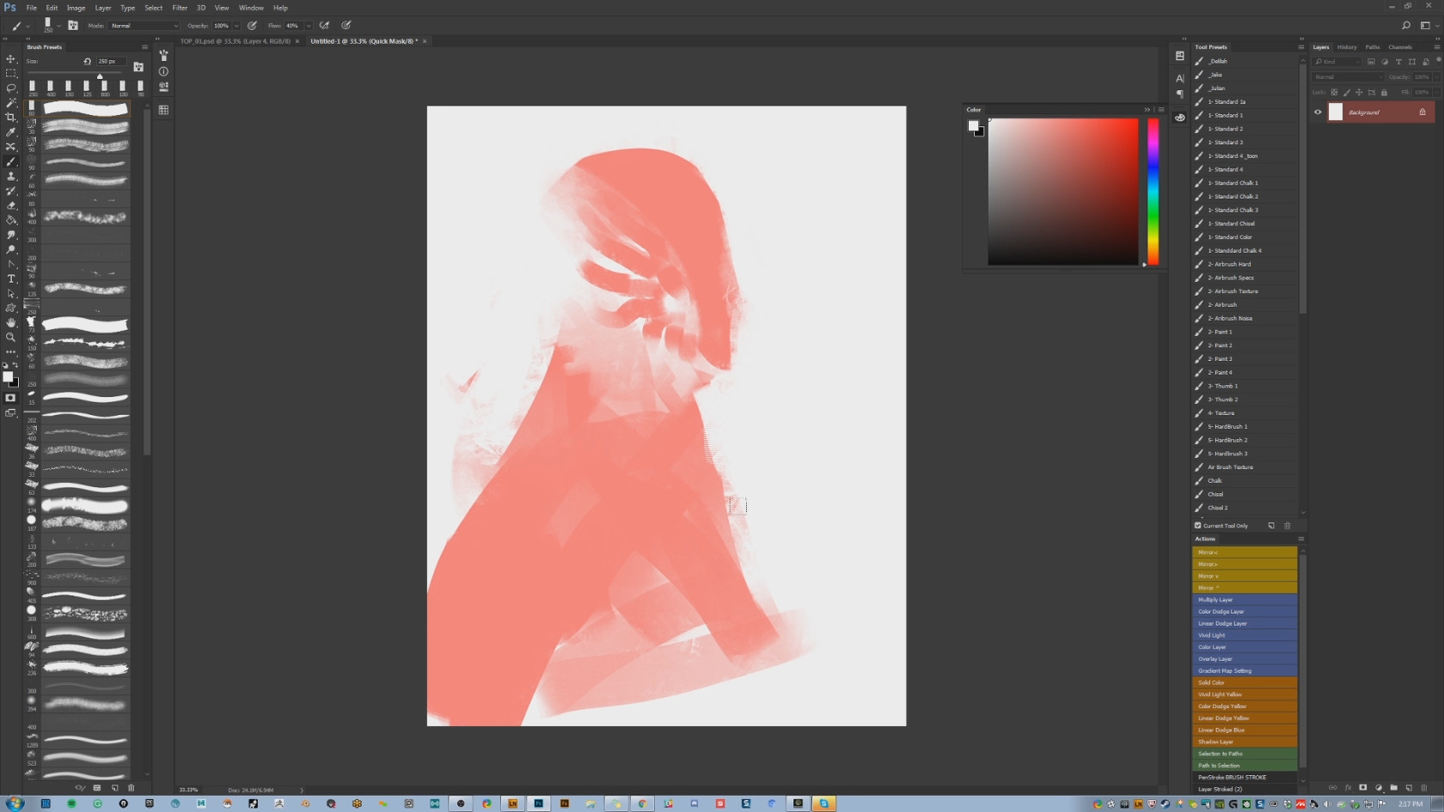The image size is (1444, 812).
Task: Expand the Opacity dropdown in options bar
Action: pos(236,26)
